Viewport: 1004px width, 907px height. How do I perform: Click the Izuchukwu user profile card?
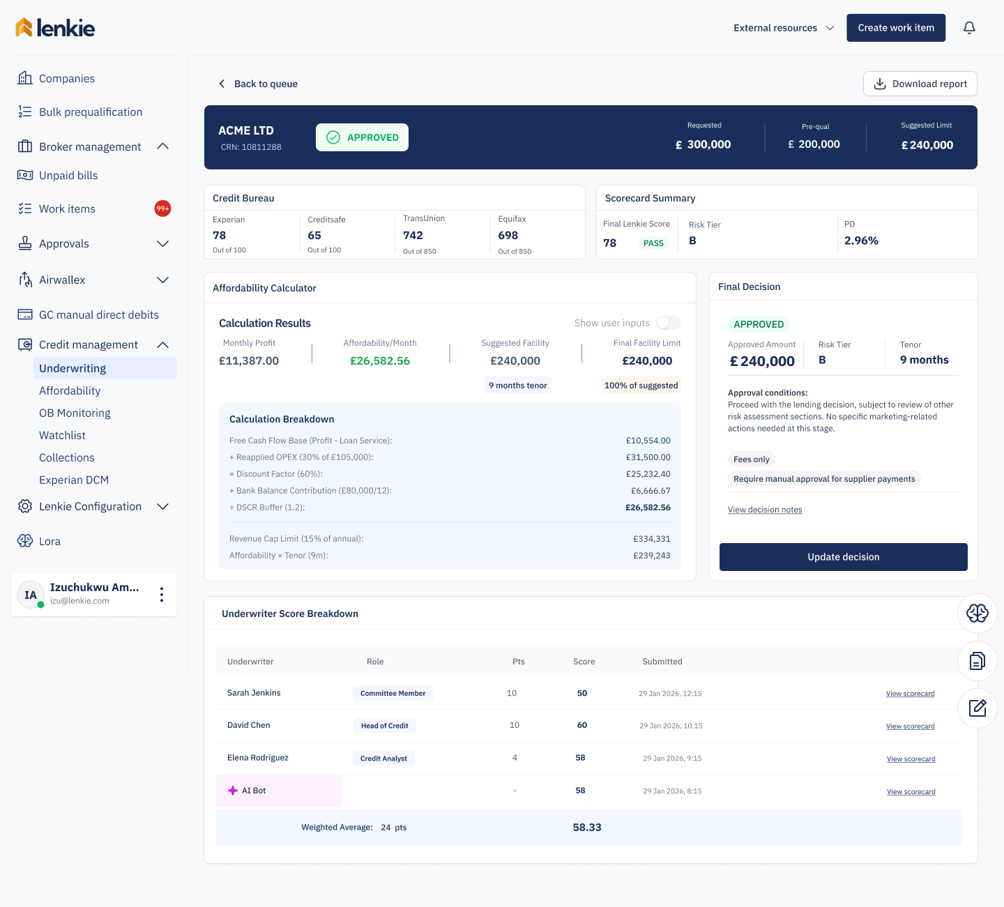click(x=93, y=595)
